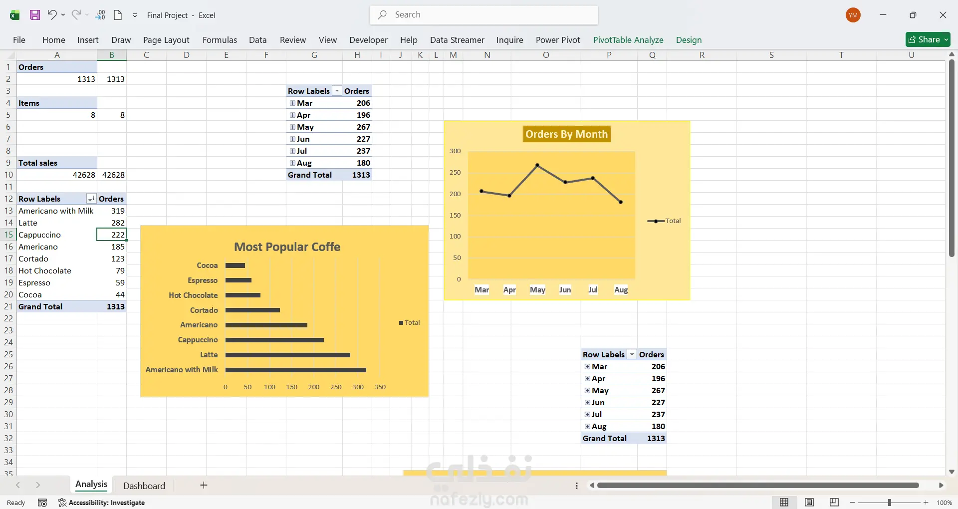958x509 pixels.
Task: Click the 100% zoom level
Action: [944, 503]
